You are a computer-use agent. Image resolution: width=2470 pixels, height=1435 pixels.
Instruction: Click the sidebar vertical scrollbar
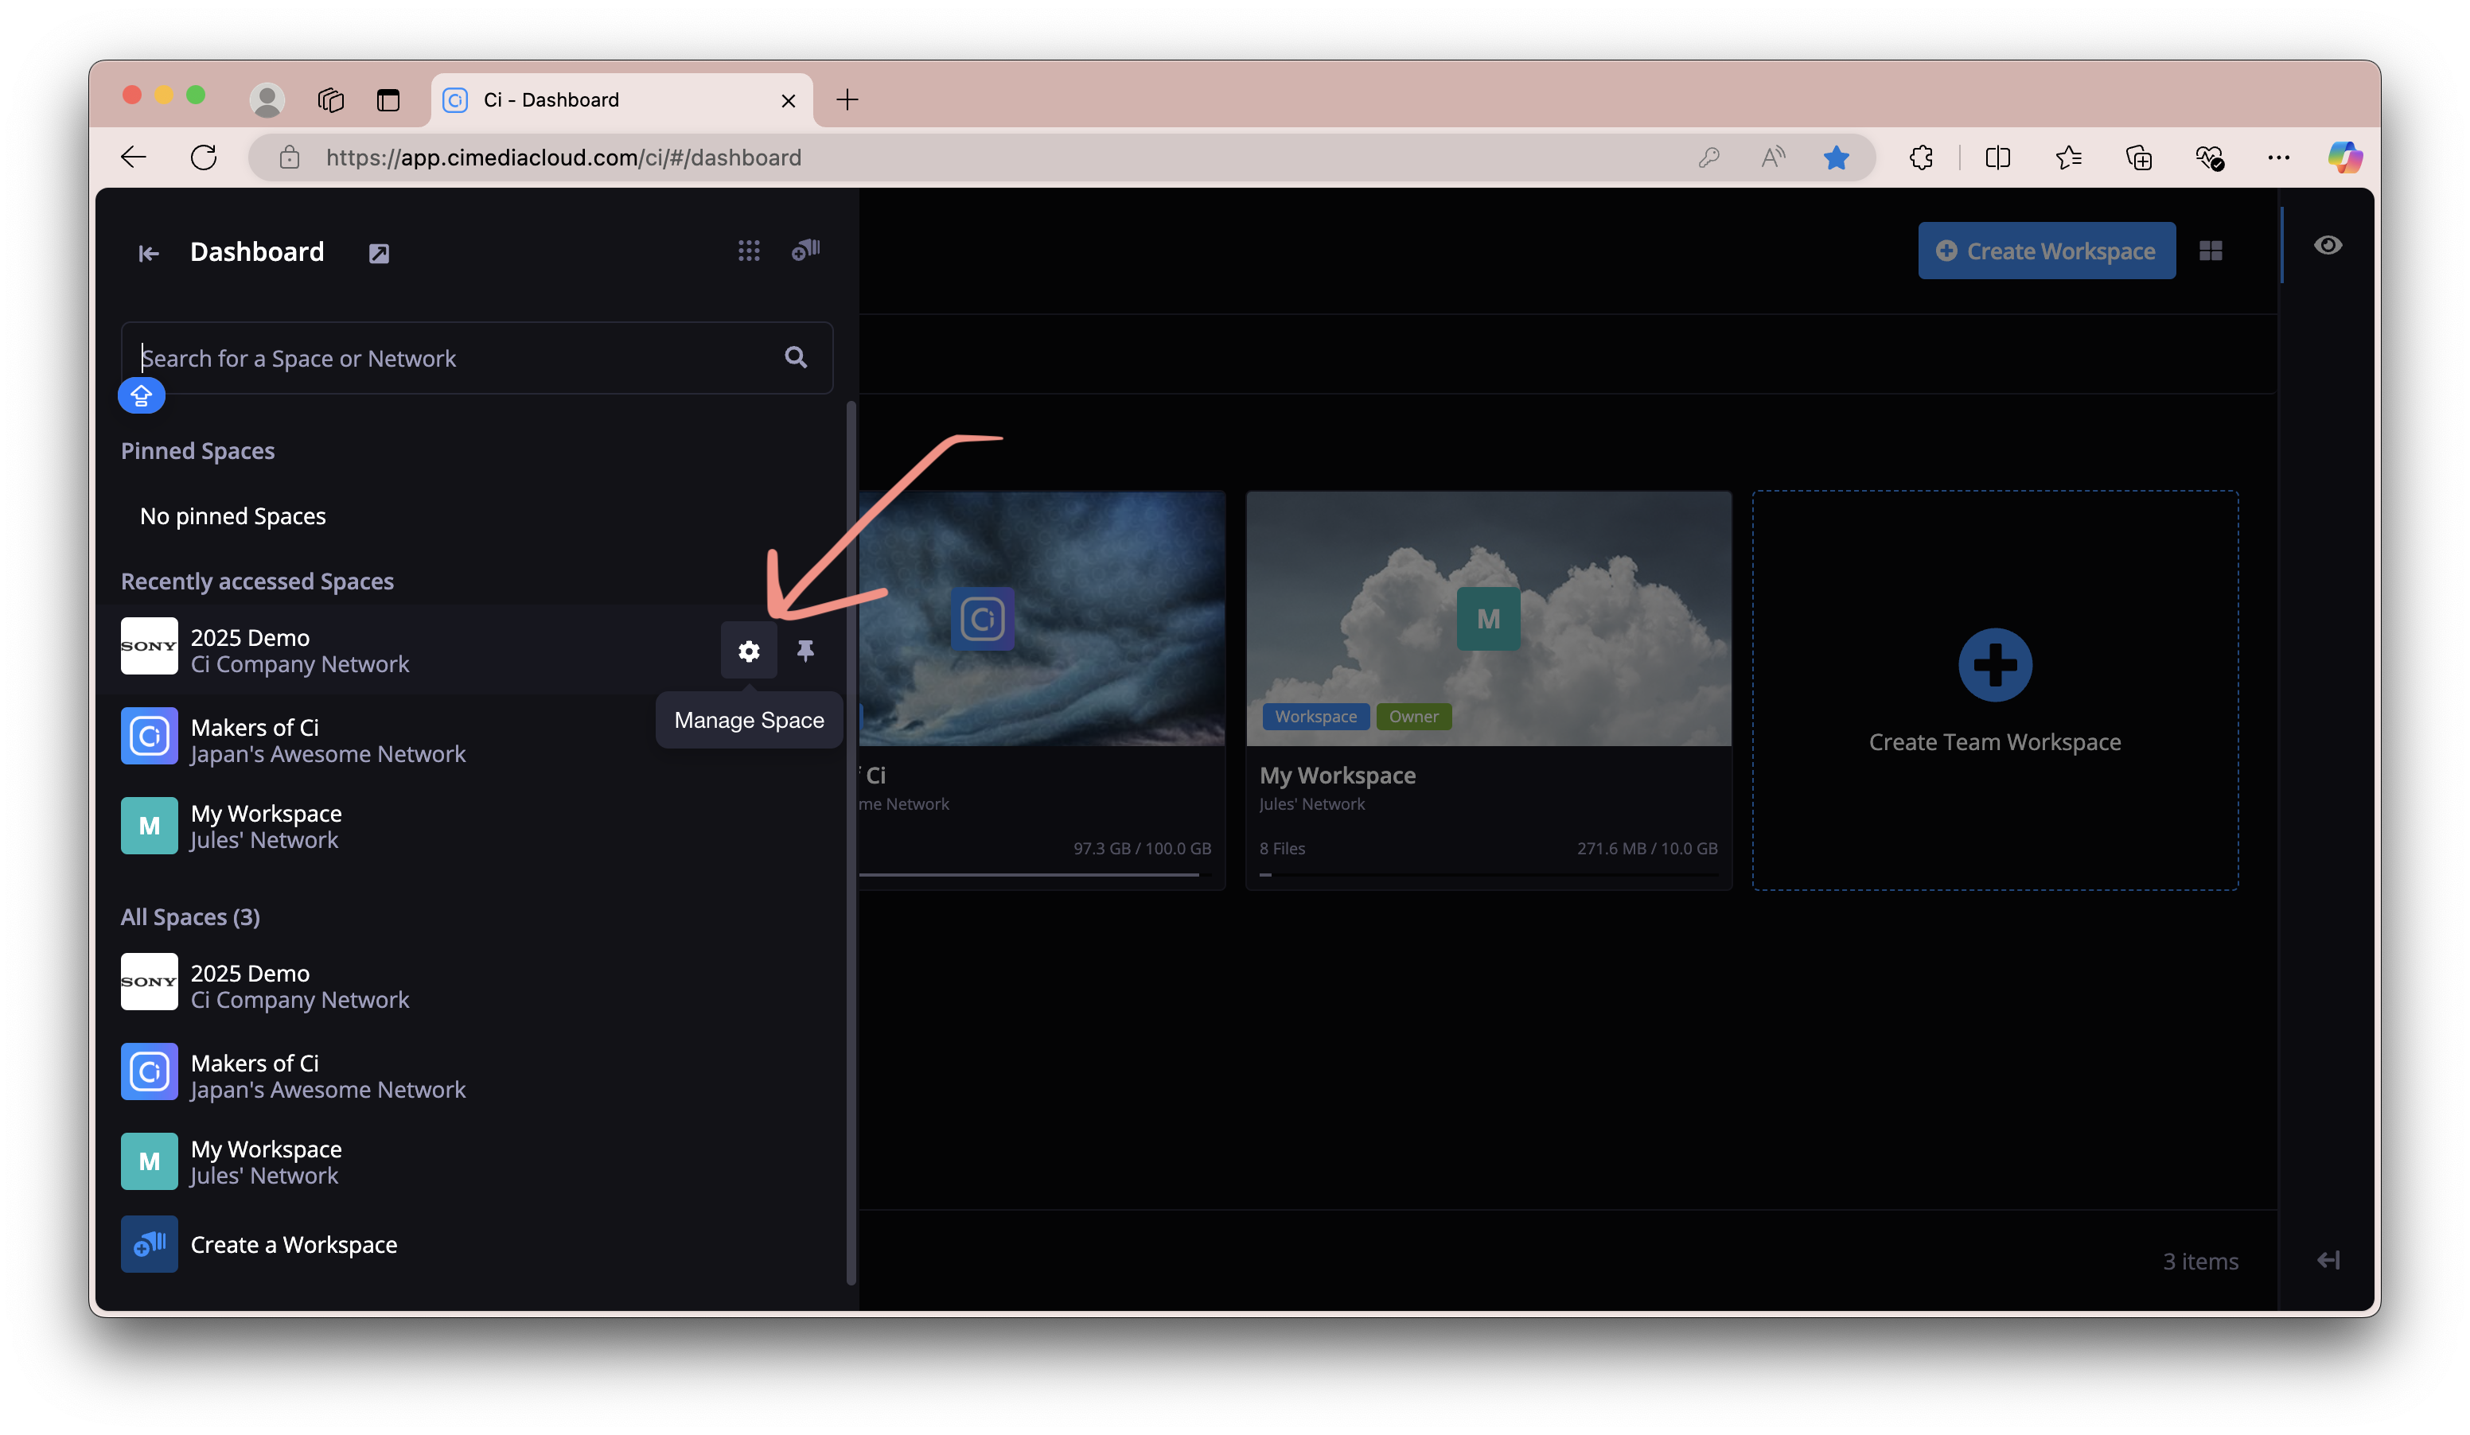pos(851,842)
